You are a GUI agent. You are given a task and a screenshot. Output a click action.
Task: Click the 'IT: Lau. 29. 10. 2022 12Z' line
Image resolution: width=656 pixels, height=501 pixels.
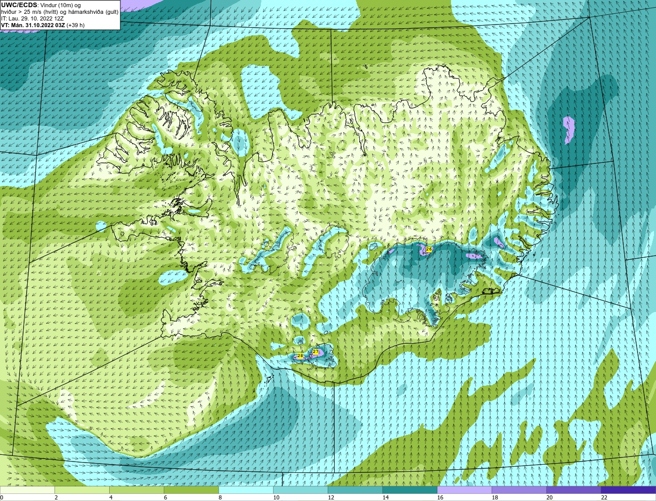point(32,18)
